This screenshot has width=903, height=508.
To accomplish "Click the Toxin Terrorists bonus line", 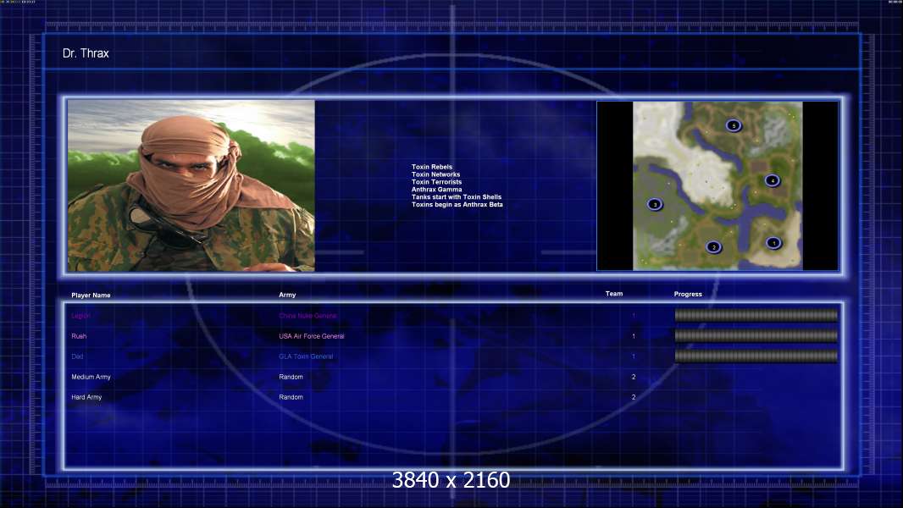I will [436, 182].
